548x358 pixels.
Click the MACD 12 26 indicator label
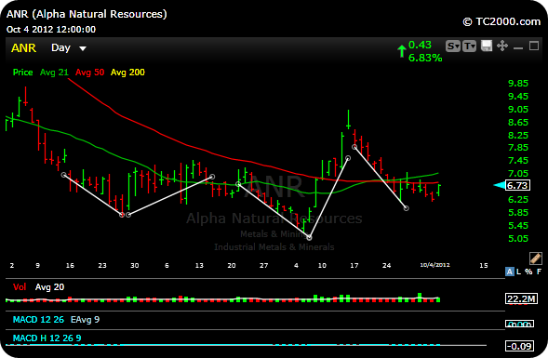[x=38, y=320]
